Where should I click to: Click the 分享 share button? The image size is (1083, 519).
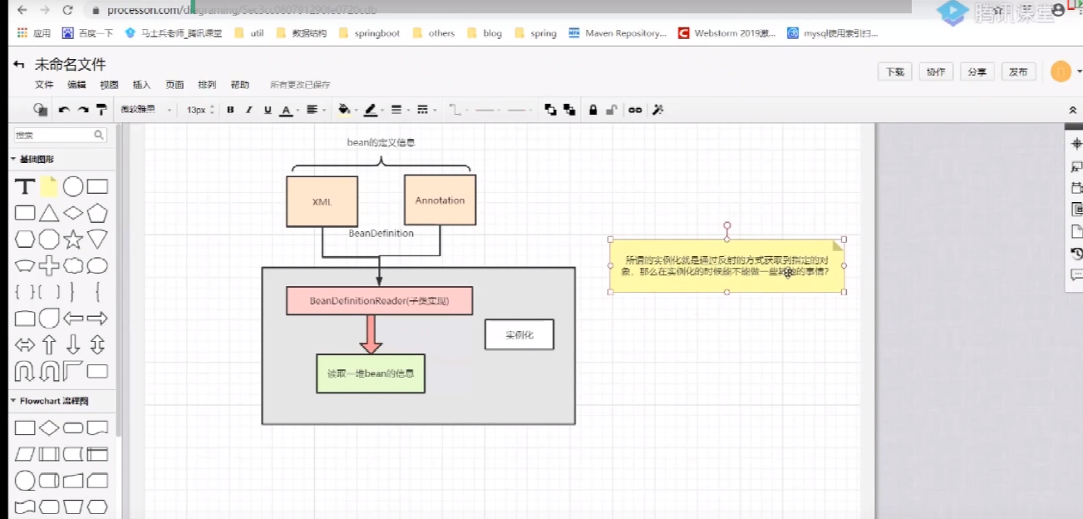[x=977, y=72]
